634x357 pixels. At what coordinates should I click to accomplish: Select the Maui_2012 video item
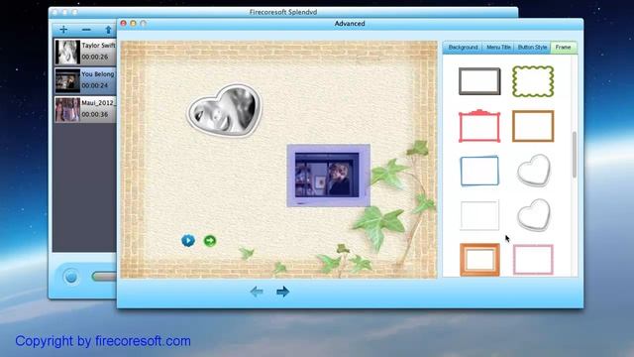coord(85,109)
